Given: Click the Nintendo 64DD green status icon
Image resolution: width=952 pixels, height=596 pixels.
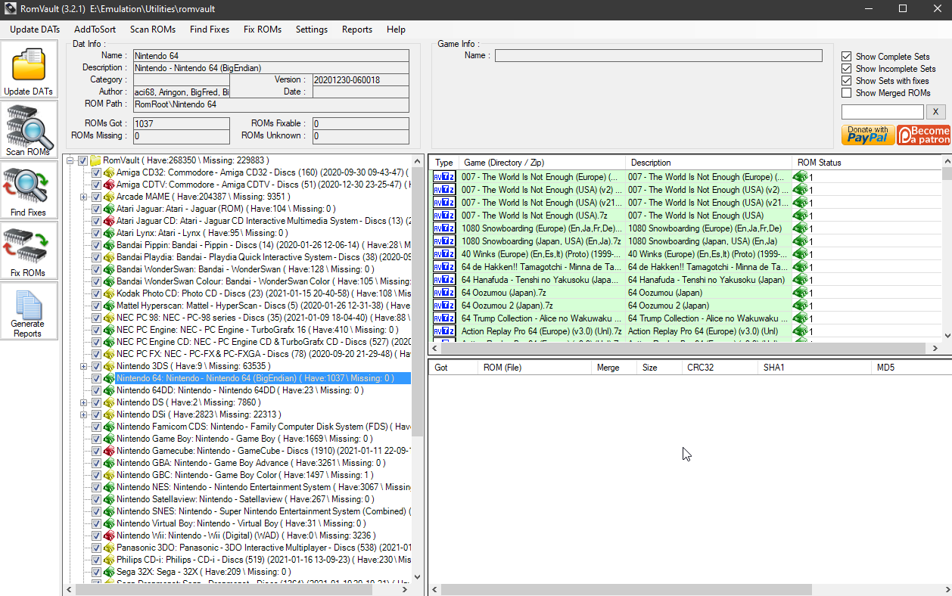Looking at the screenshot, I should pyautogui.click(x=109, y=390).
